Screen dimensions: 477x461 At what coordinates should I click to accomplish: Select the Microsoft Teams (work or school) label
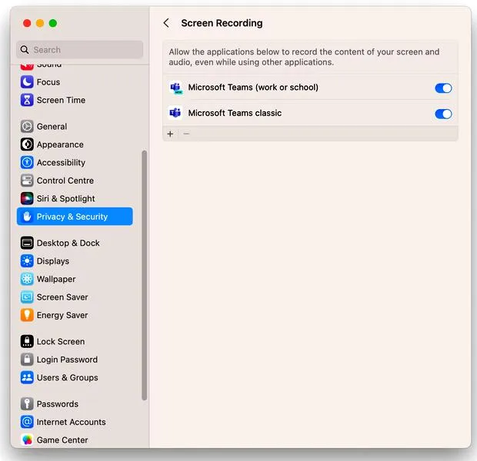(253, 88)
